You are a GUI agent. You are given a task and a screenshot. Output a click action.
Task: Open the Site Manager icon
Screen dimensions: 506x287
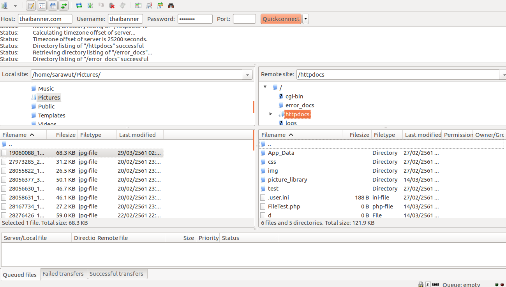5,5
